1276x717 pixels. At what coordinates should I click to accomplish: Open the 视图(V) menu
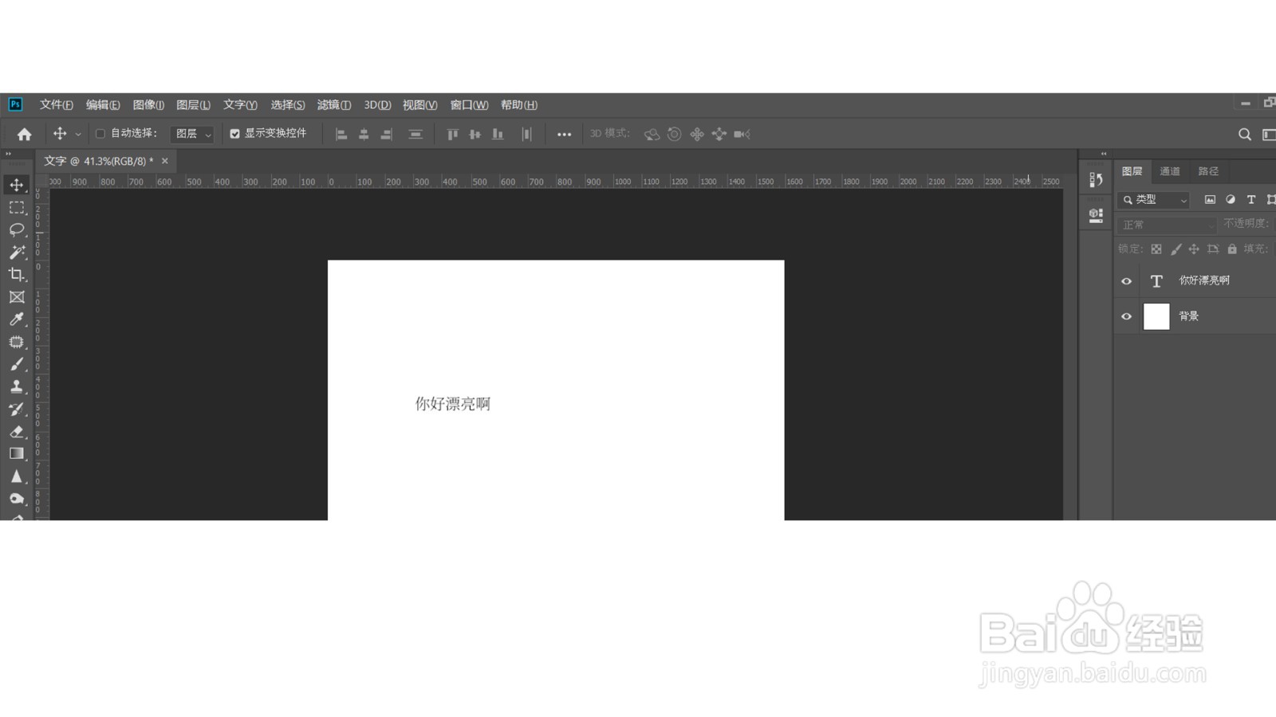pos(419,105)
